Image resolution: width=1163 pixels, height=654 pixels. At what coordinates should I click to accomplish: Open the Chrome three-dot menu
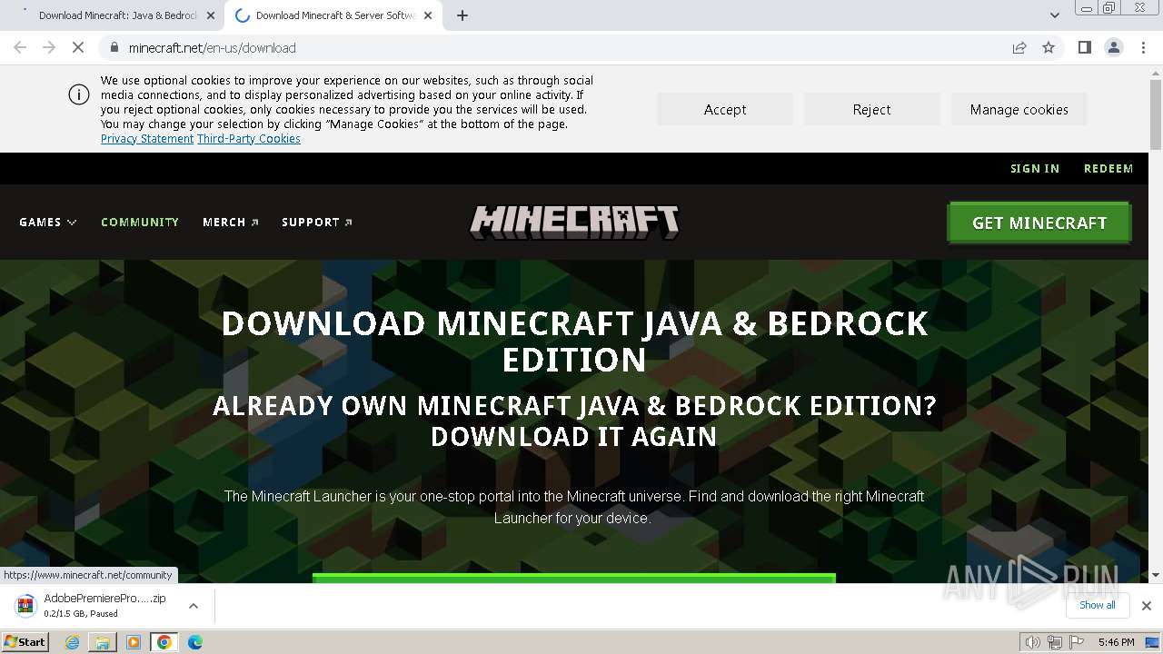point(1143,47)
